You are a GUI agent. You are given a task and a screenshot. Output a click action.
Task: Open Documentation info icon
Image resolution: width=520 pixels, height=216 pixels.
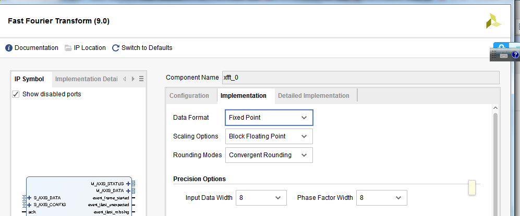pos(9,48)
